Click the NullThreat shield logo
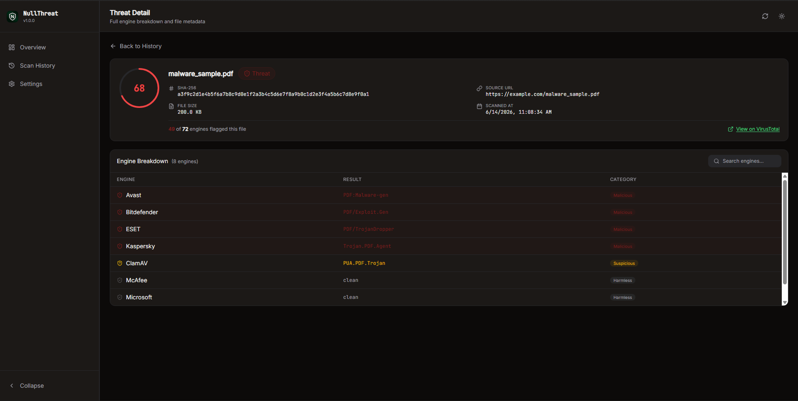 pyautogui.click(x=13, y=17)
